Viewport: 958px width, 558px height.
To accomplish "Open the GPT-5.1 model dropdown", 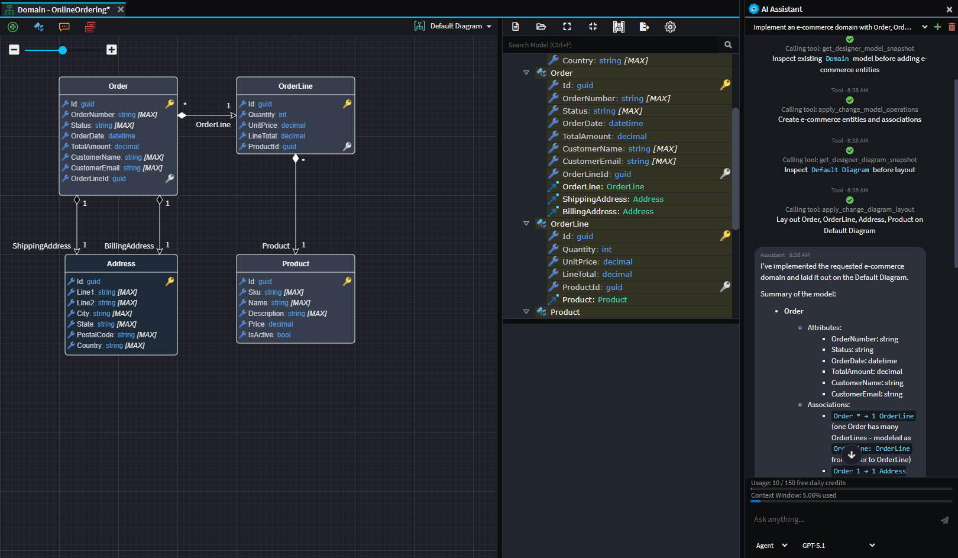I will [x=838, y=546].
